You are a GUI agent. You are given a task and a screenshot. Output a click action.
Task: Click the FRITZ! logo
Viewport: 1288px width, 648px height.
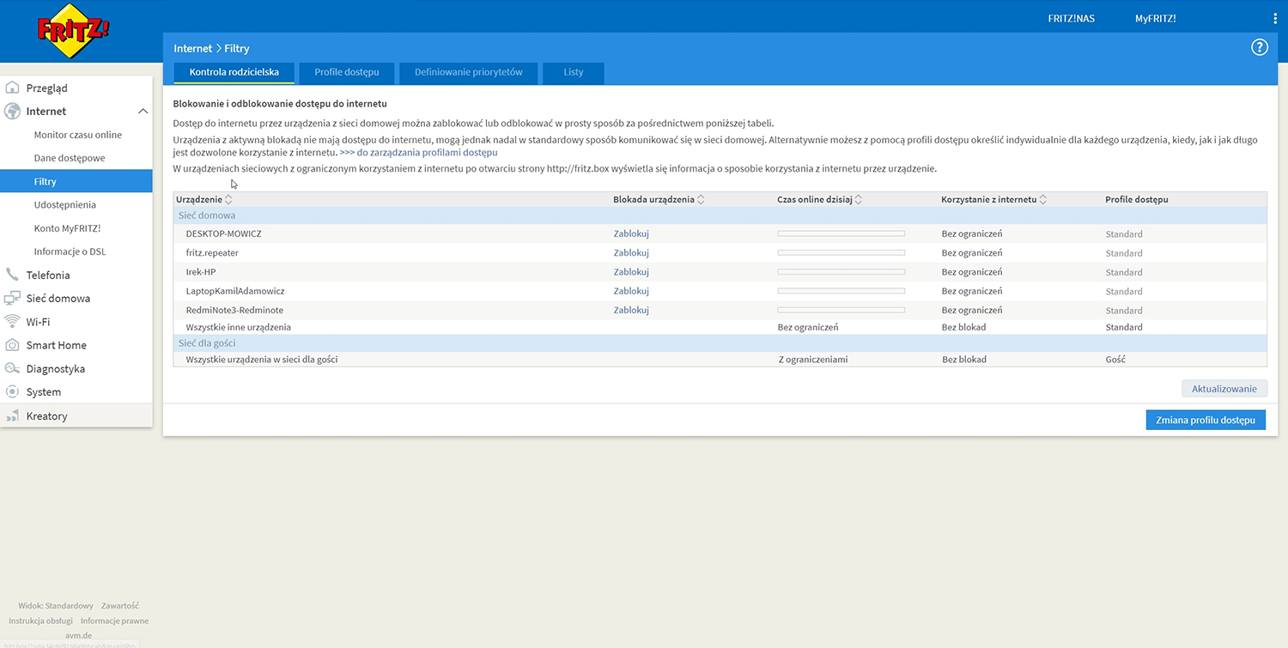(73, 32)
